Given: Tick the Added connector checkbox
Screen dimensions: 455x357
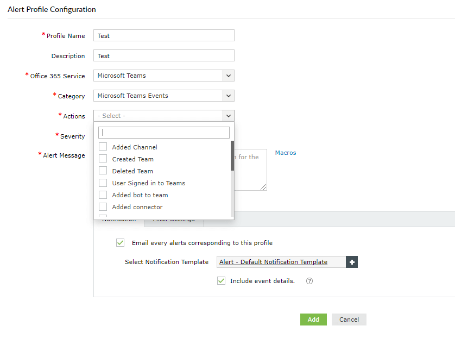Looking at the screenshot, I should tap(103, 206).
